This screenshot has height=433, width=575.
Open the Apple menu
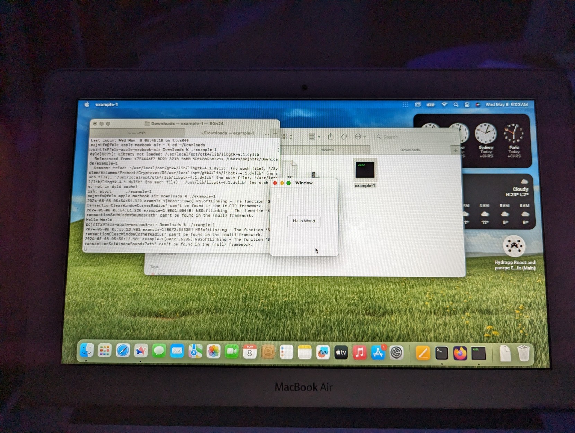(87, 105)
